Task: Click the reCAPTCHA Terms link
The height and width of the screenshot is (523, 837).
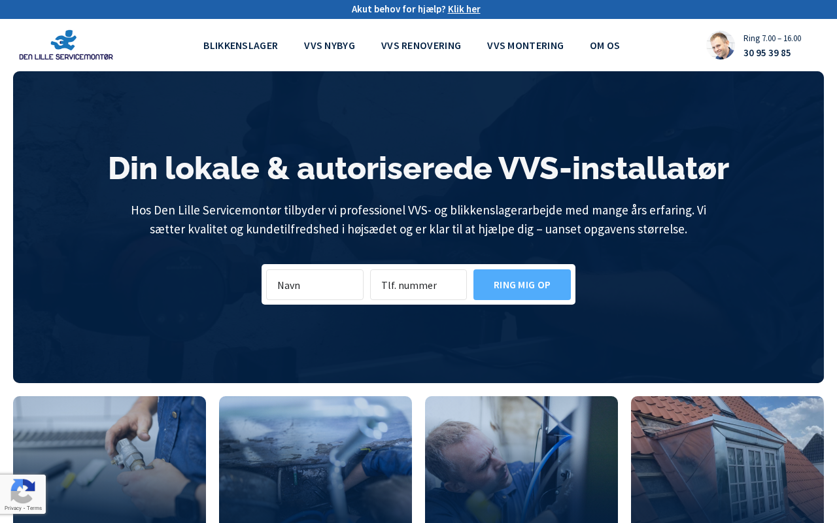Action: (x=35, y=508)
